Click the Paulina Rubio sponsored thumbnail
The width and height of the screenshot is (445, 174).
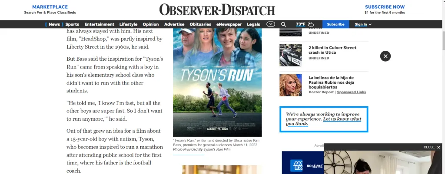coord(291,85)
